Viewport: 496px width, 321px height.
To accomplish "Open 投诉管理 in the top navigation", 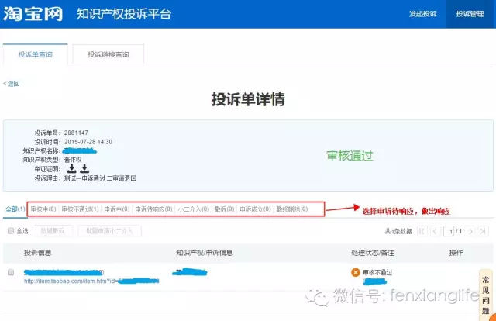I will pos(470,14).
